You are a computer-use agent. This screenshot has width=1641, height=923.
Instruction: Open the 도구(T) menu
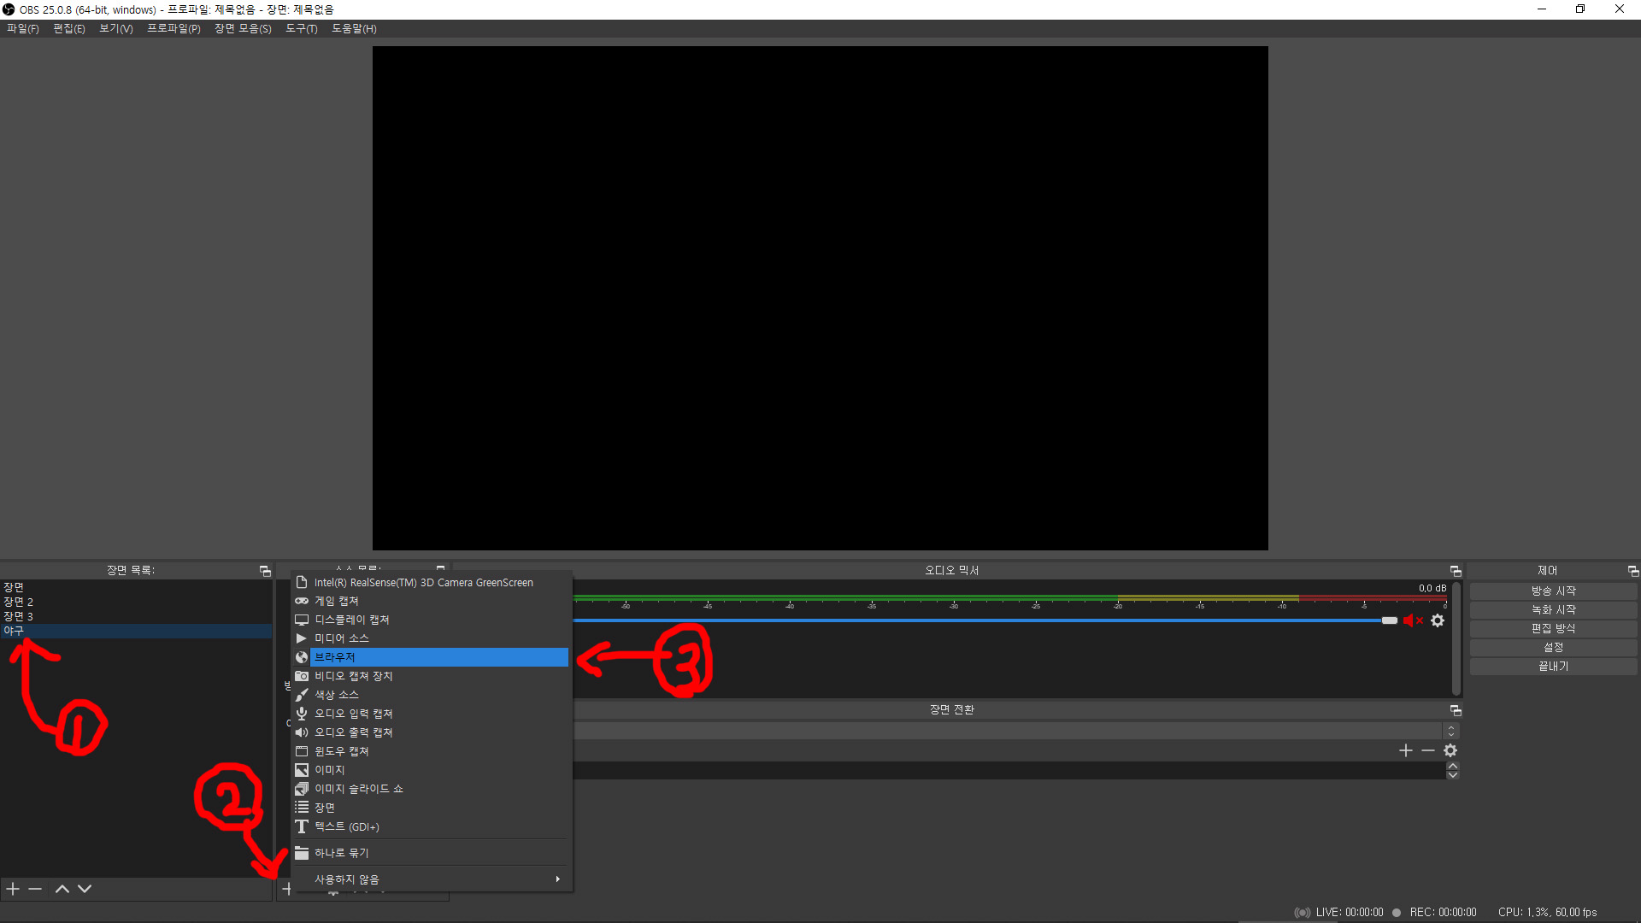tap(301, 28)
